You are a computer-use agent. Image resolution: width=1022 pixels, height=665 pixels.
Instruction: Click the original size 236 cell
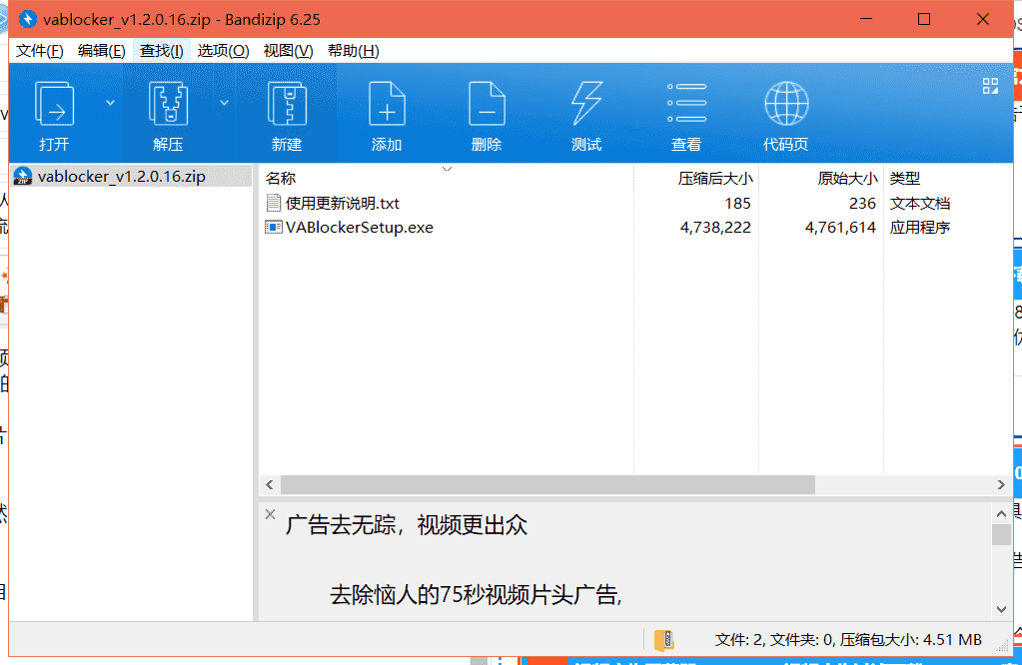(x=862, y=204)
